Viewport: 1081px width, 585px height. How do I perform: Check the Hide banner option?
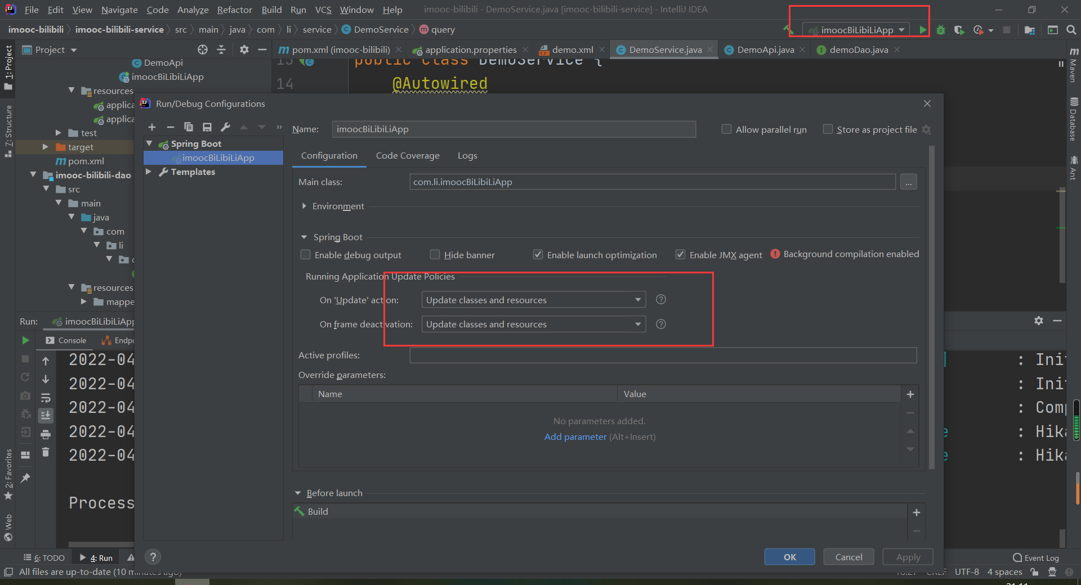coord(435,255)
